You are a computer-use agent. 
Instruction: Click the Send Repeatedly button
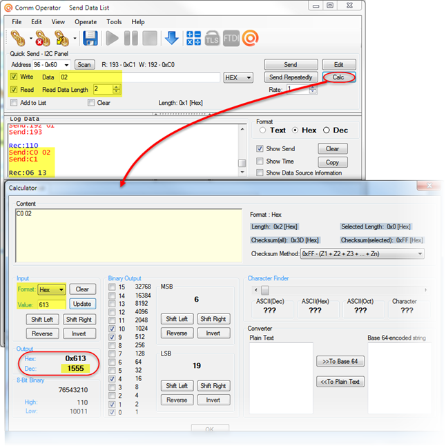[x=291, y=77]
